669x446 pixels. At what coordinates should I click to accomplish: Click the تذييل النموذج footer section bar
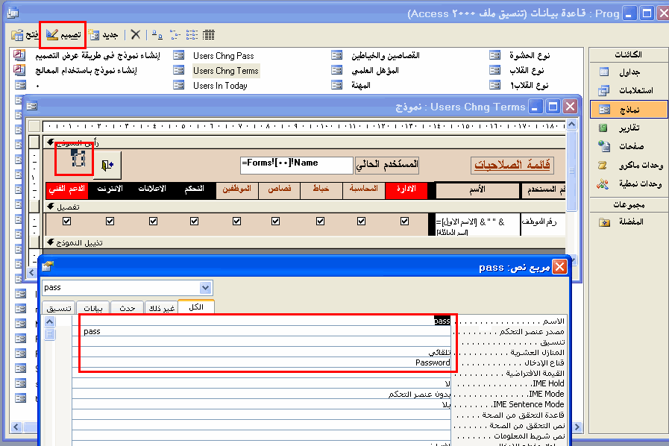(x=305, y=243)
